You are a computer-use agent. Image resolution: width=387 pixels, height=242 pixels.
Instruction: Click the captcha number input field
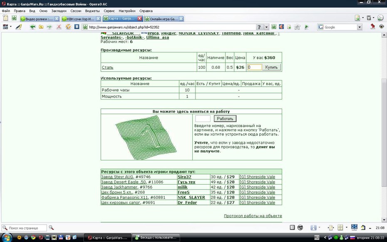[203, 119]
